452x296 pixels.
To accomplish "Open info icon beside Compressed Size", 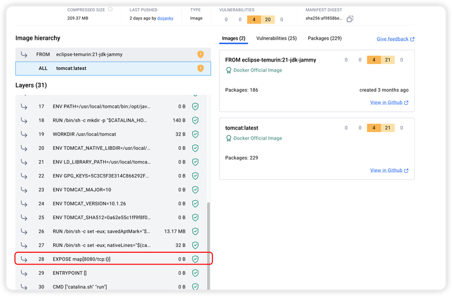I will point(110,9).
